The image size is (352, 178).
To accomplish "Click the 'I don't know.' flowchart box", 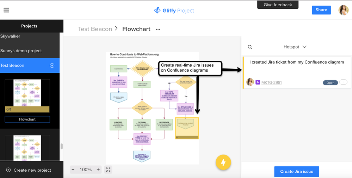I will point(119,69).
